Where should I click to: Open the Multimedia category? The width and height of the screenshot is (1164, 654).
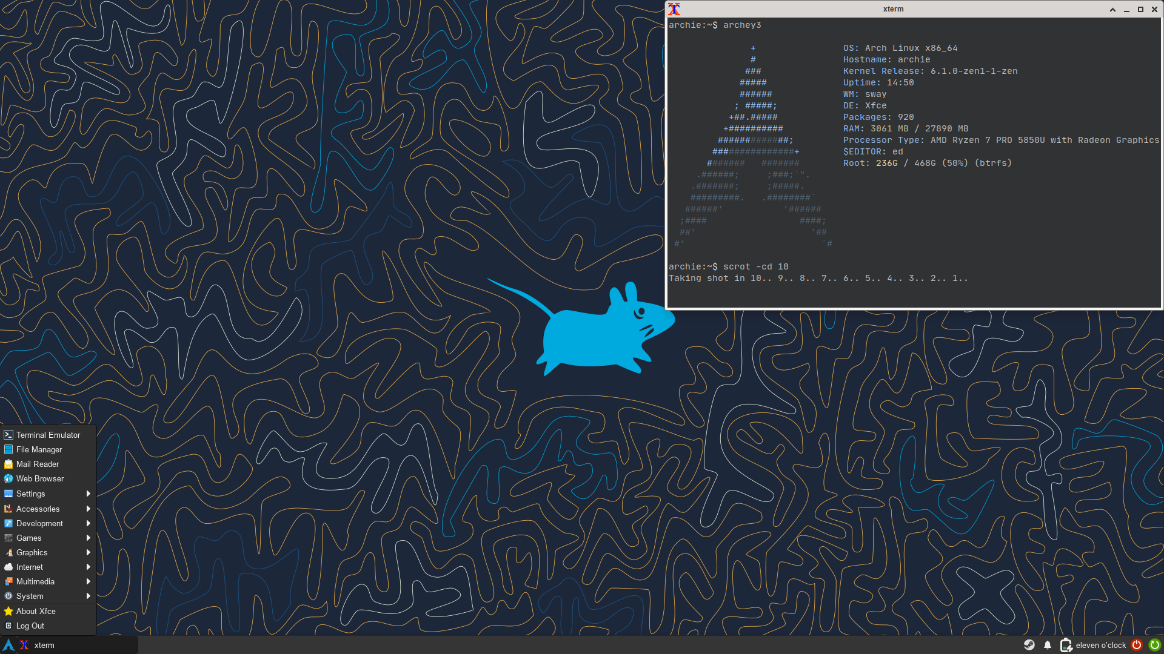(x=48, y=581)
